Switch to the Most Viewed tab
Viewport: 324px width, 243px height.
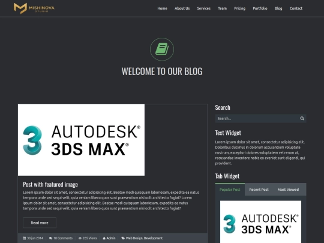[x=288, y=189]
